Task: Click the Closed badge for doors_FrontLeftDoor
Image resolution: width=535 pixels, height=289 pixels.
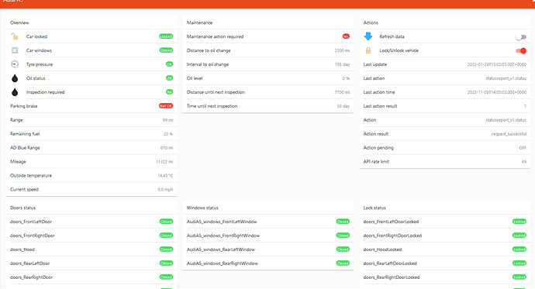Action: (166, 222)
